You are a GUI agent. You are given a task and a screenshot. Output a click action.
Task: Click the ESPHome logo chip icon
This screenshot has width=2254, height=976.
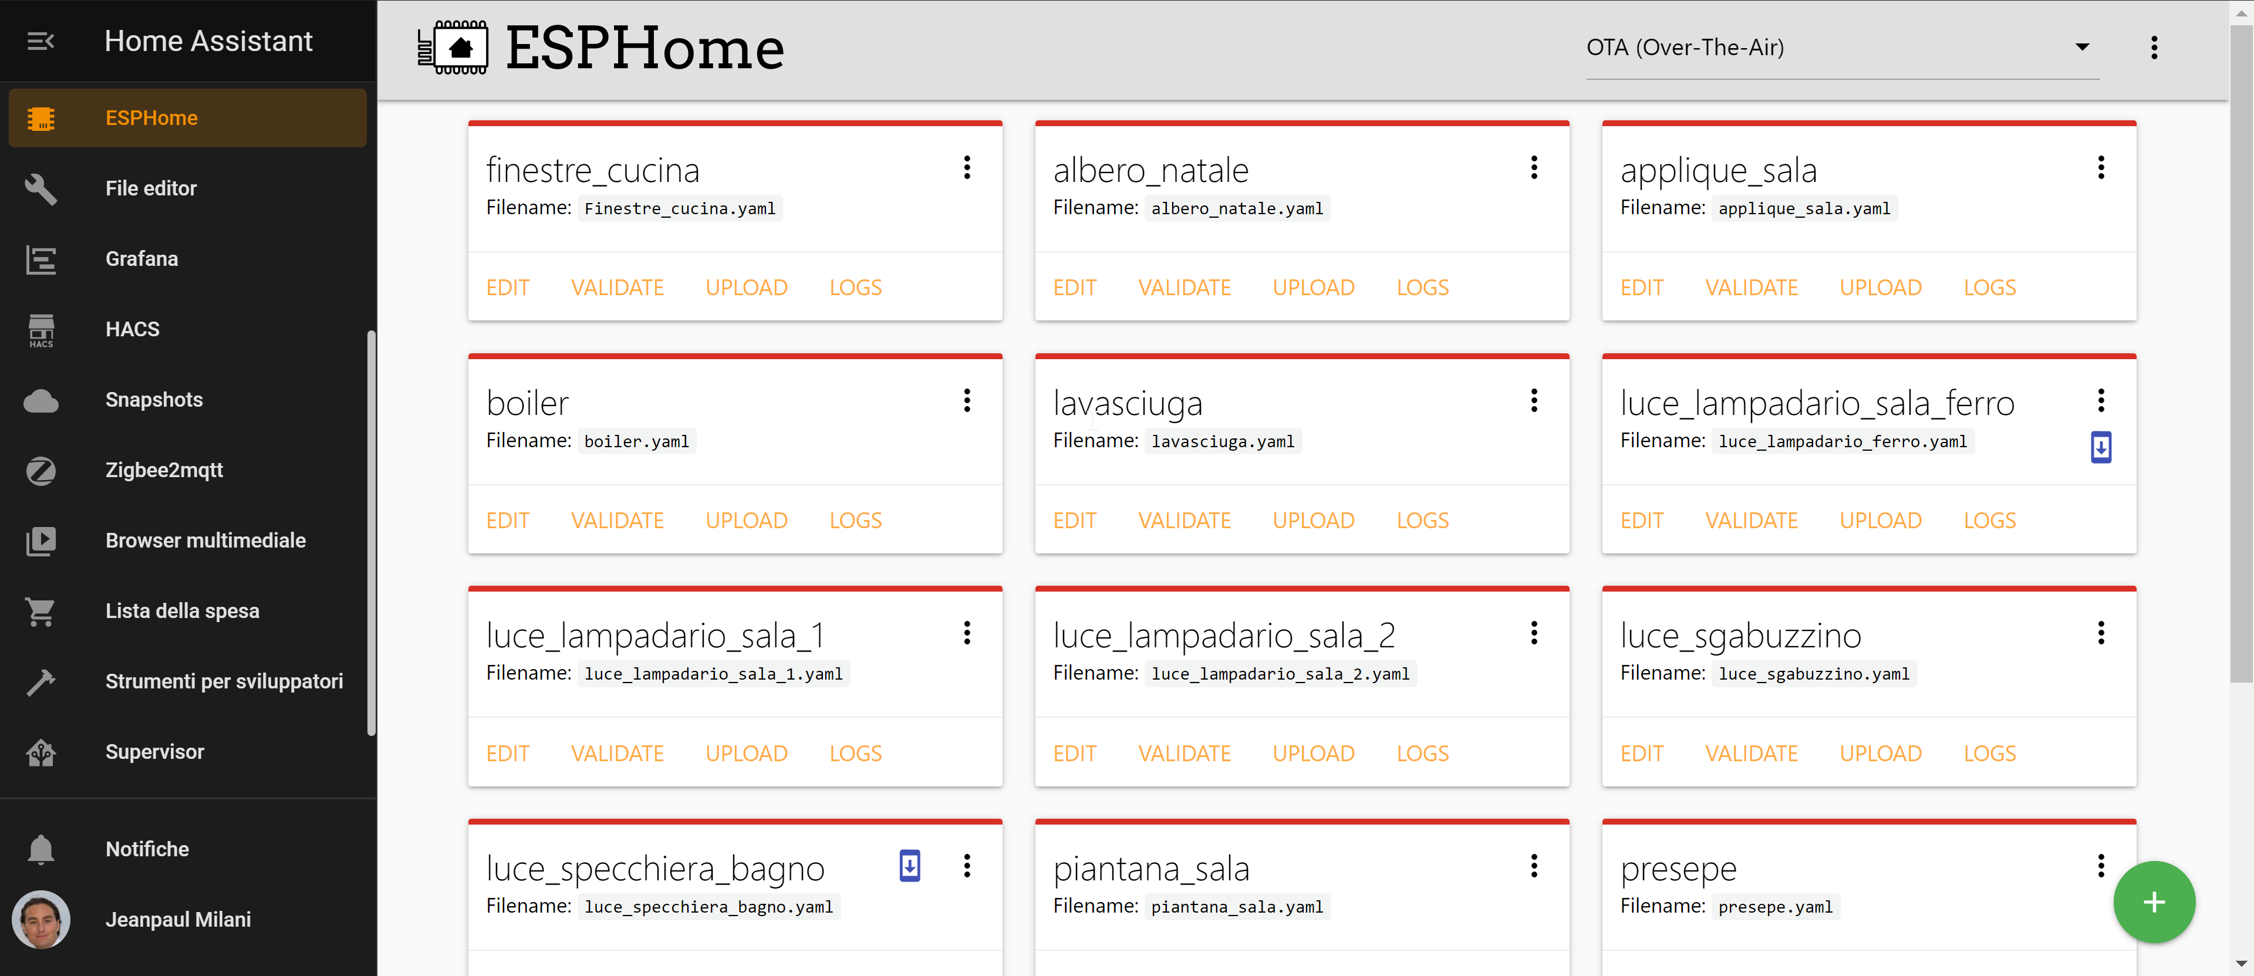pos(453,47)
